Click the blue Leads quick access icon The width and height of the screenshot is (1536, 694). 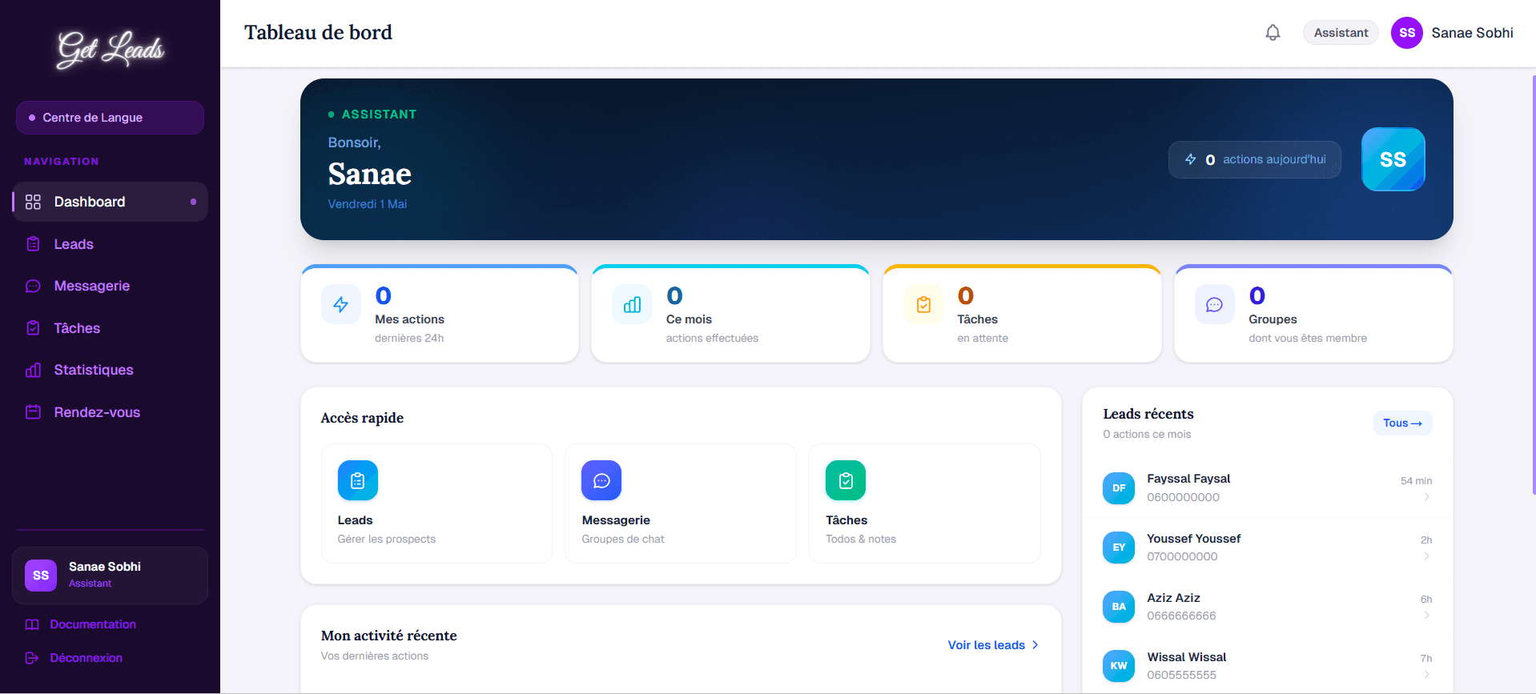[x=358, y=480]
